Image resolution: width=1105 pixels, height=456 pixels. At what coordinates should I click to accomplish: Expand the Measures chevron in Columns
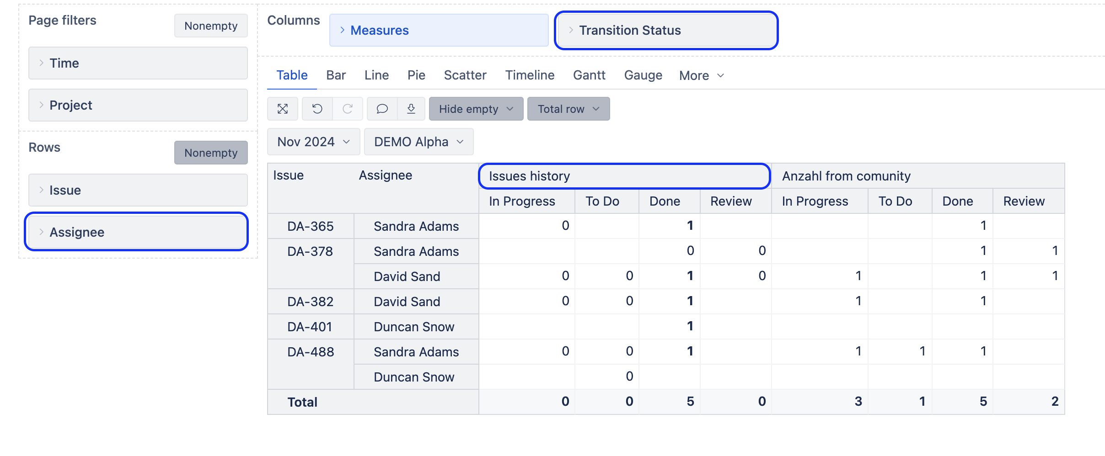tap(342, 30)
